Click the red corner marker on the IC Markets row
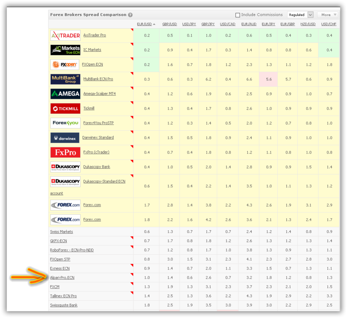Viewport: 347px width, 318px height. [x=132, y=44]
